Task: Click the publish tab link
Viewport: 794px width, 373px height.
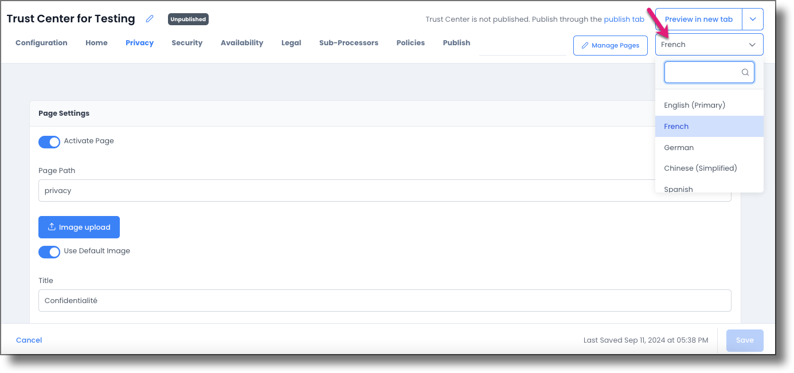Action: (x=624, y=19)
